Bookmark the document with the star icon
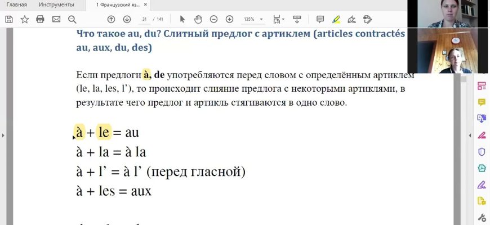The image size is (490, 225). [25, 19]
